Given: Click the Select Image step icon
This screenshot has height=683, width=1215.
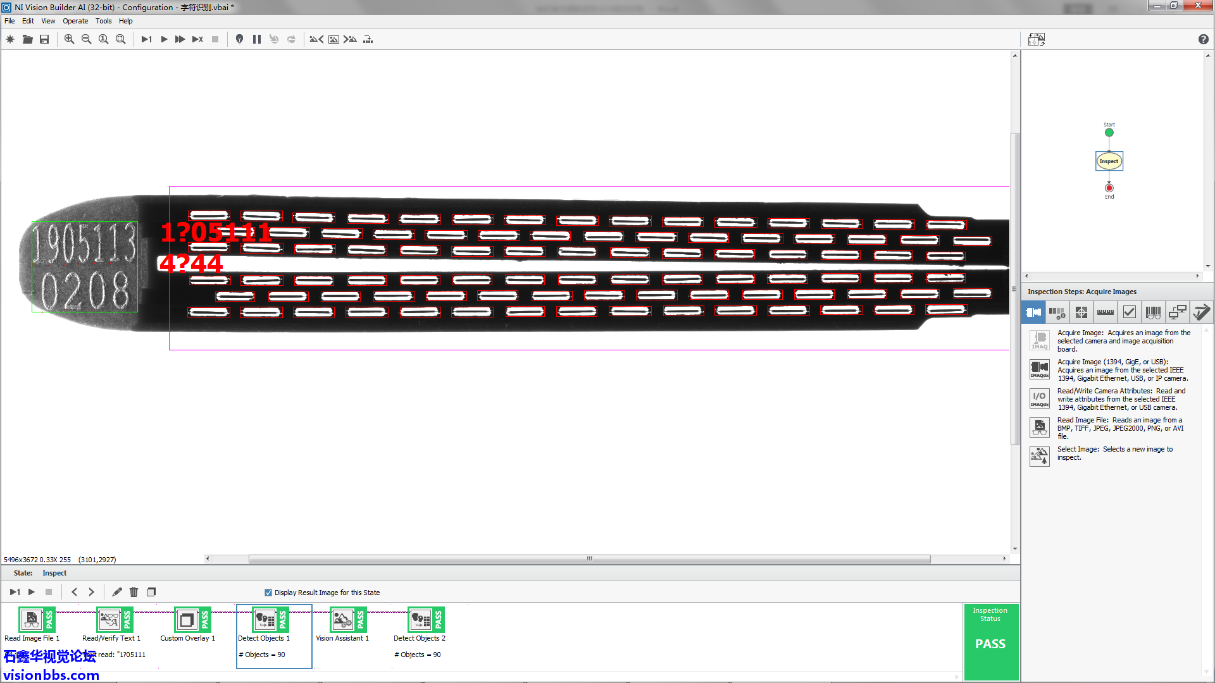Looking at the screenshot, I should point(1039,455).
